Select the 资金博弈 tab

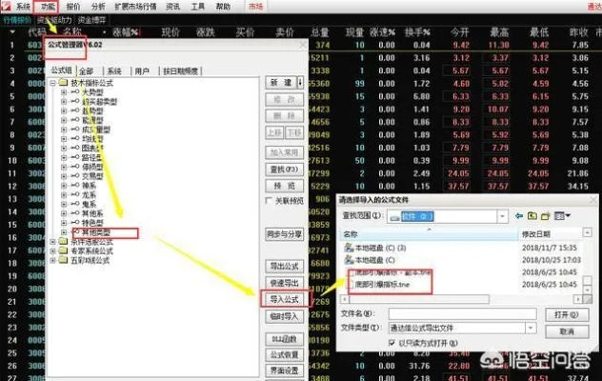(x=91, y=20)
